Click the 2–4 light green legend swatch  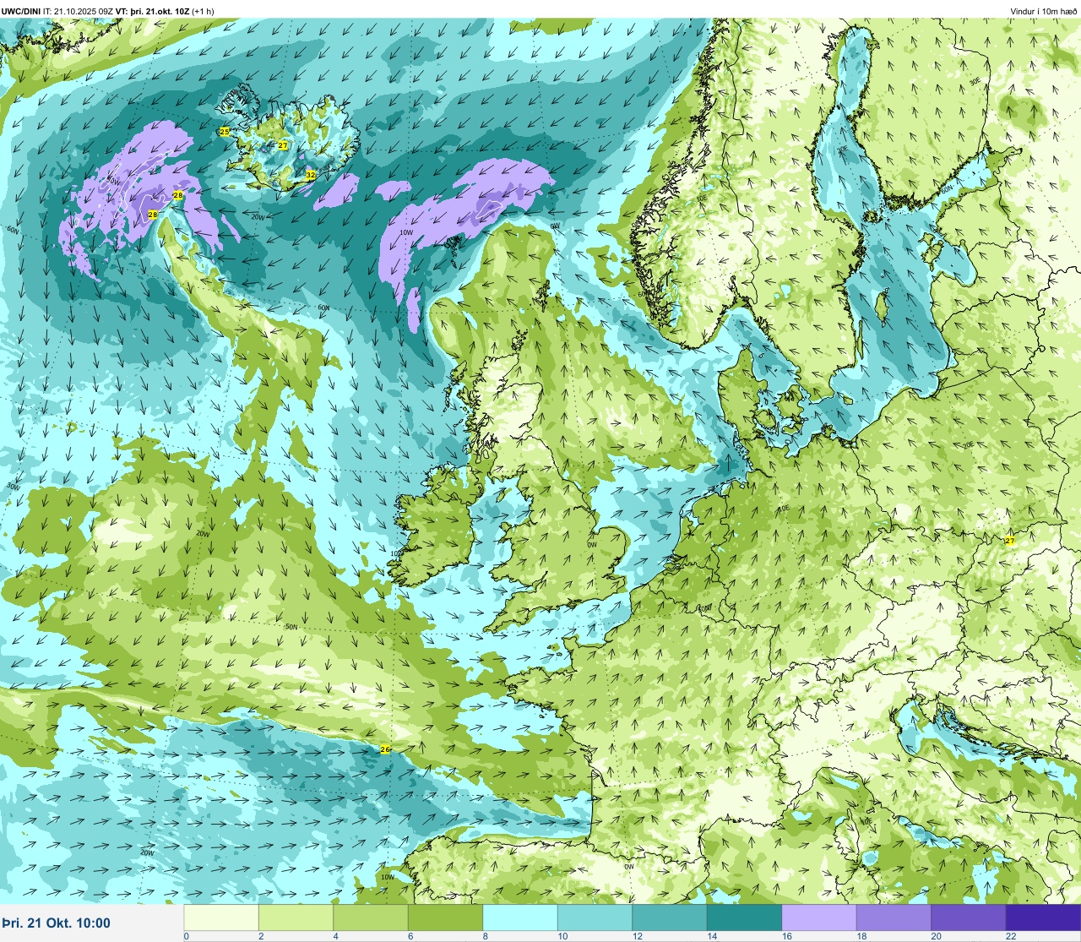[296, 917]
